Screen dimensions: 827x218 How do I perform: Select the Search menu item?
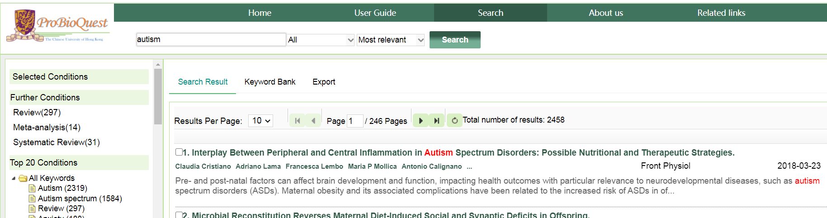491,13
